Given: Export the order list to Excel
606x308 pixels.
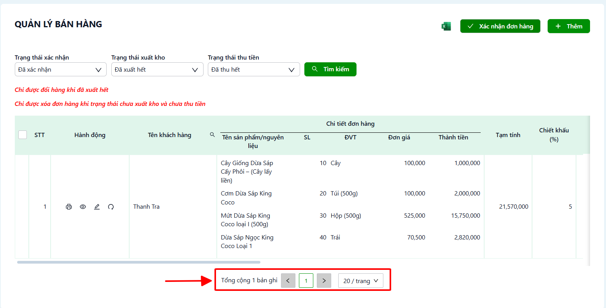Looking at the screenshot, I should pyautogui.click(x=446, y=26).
